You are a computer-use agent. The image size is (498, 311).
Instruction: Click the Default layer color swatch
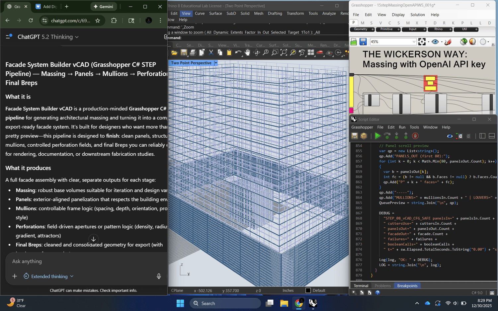tap(308, 290)
